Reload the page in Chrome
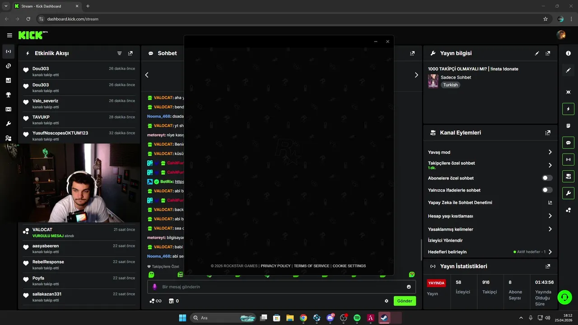The height and width of the screenshot is (325, 578). [28, 19]
